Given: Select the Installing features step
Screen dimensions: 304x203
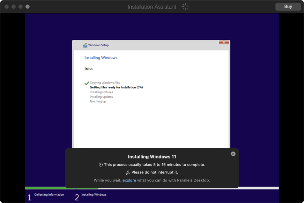Looking at the screenshot, I should point(101,92).
